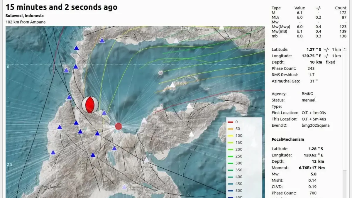352x198 pixels.
Task: Click the RMS Residual value 1.7
Action: pos(312,75)
